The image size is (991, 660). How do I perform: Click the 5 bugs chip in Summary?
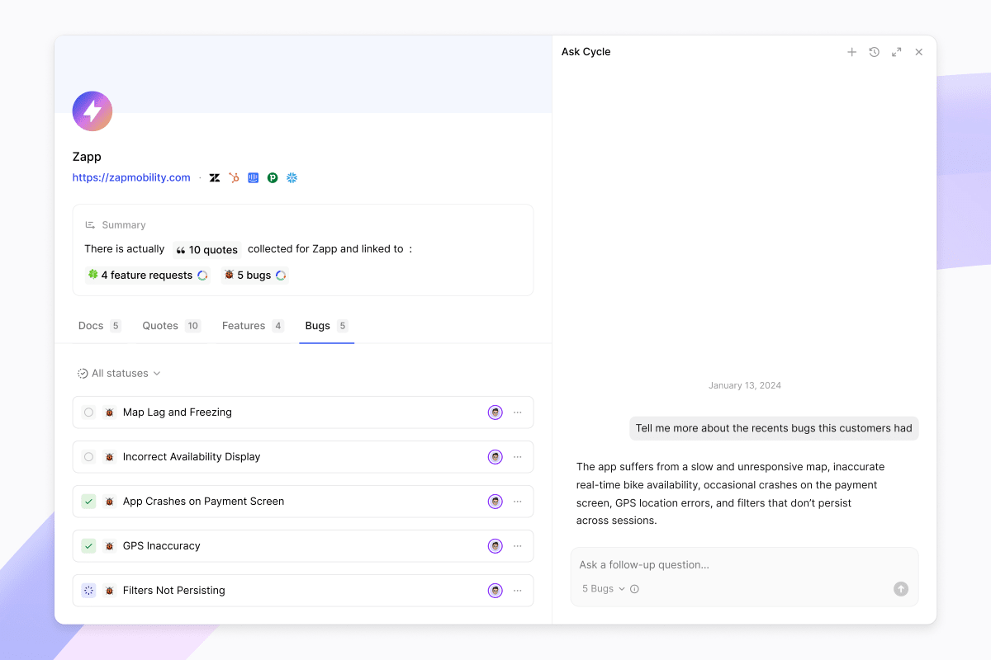[254, 276]
